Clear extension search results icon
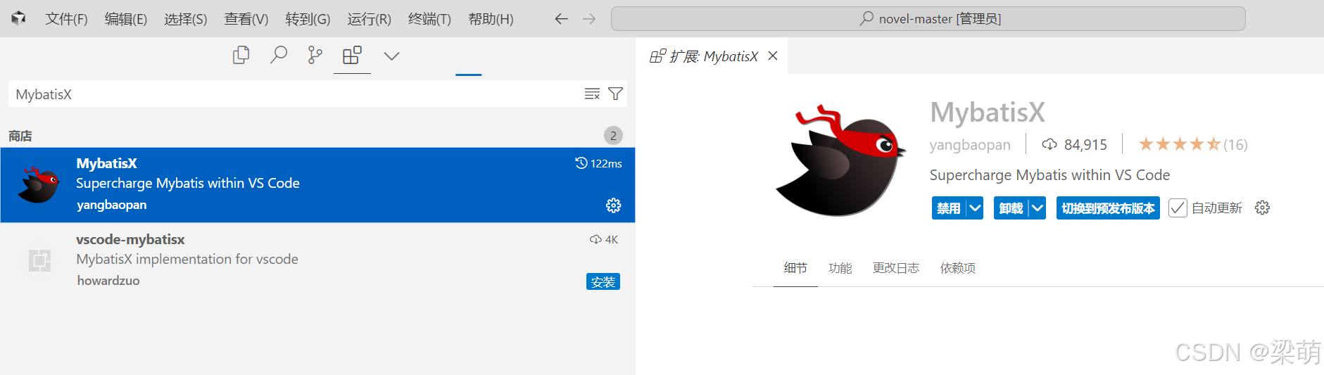This screenshot has height=375, width=1324. point(592,94)
